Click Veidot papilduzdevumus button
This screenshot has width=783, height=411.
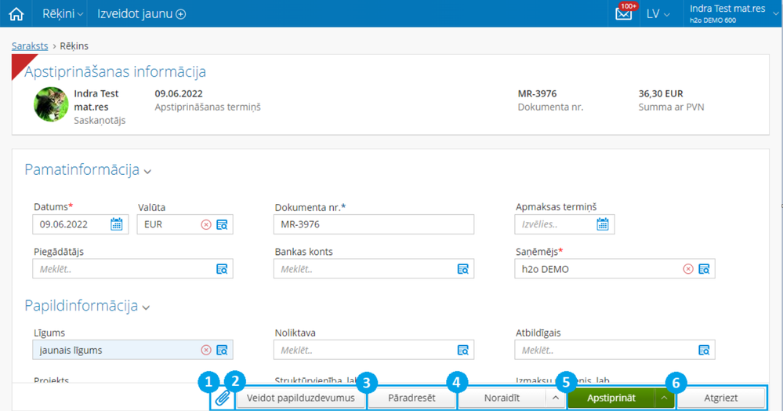(x=301, y=398)
